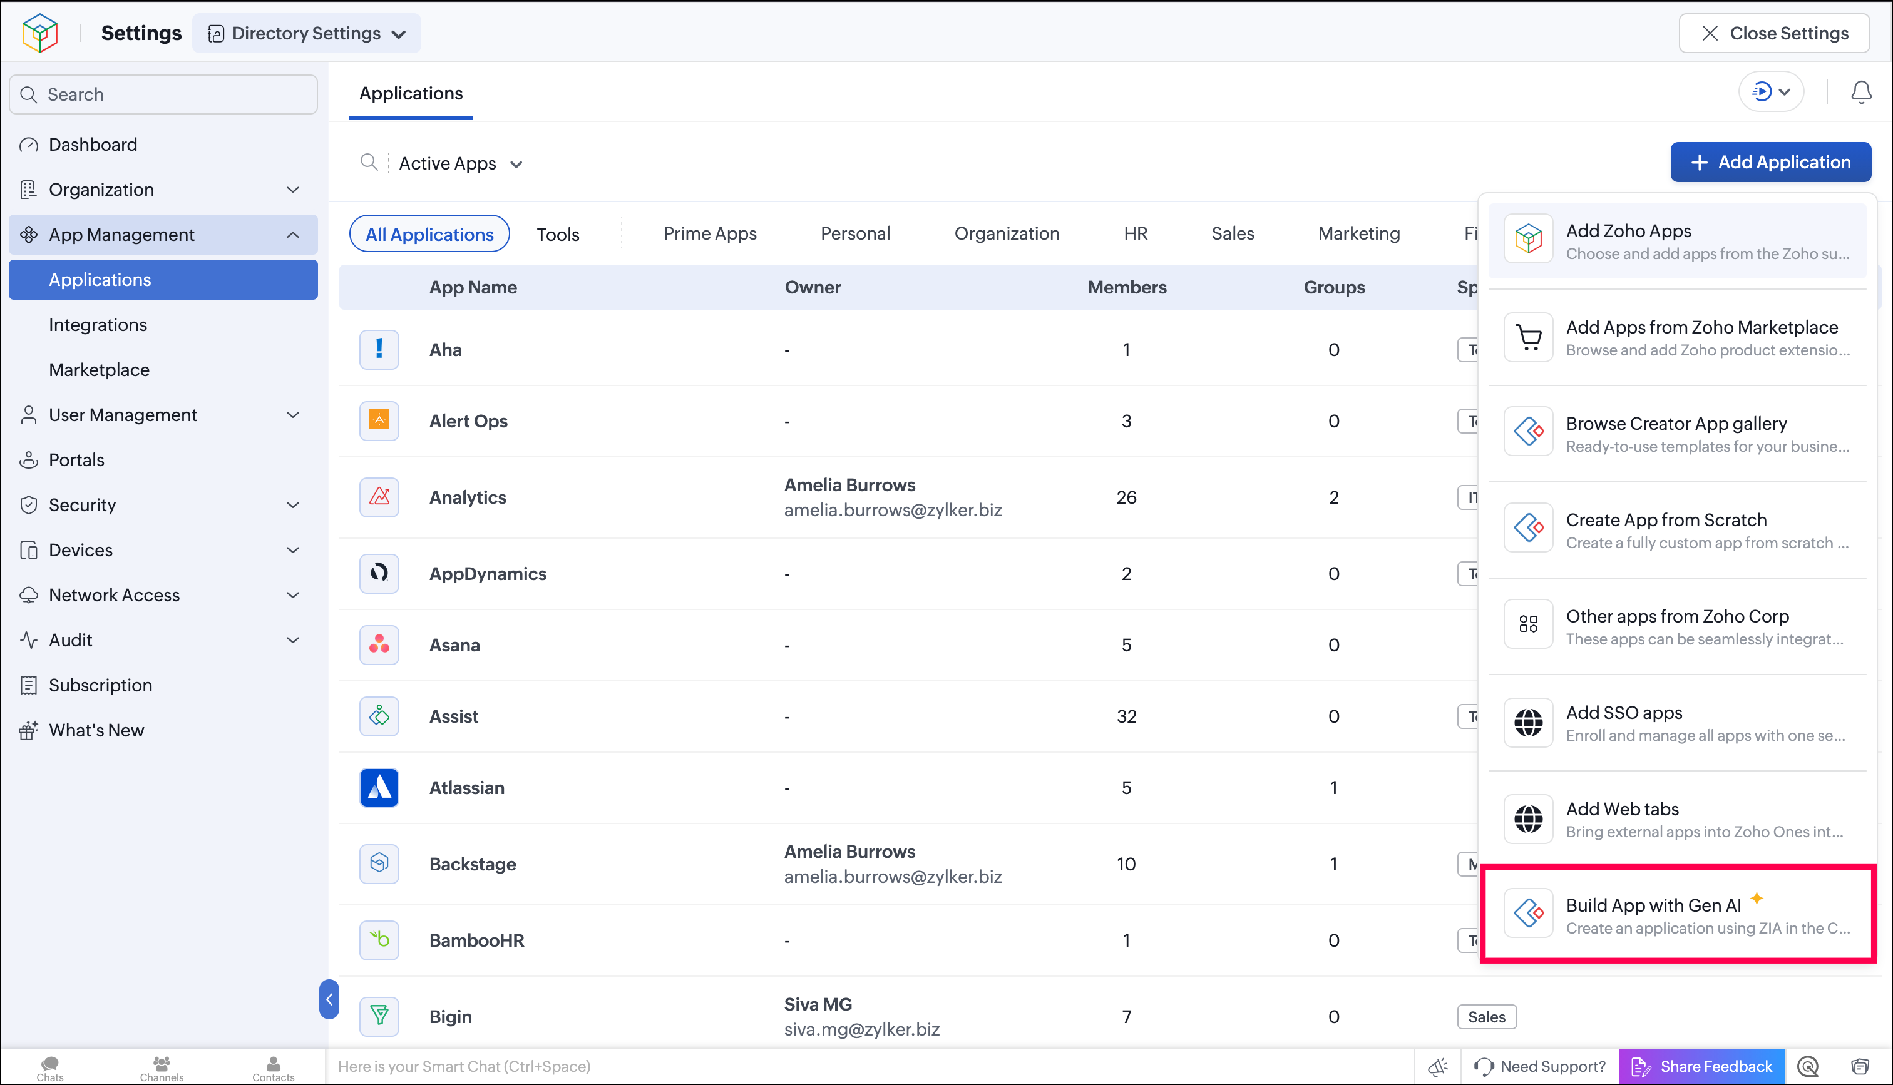Click the Analytics app icon

[379, 497]
